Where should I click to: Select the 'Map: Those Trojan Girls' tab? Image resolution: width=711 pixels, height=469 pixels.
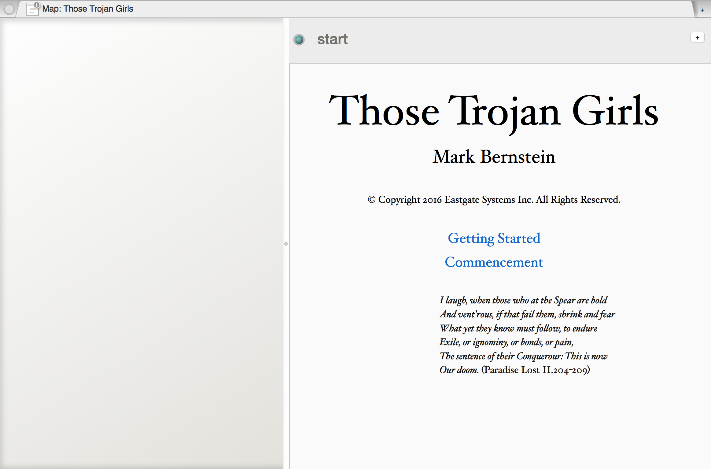pos(87,9)
